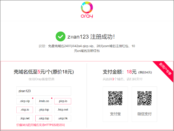Click the WeChat Pay QR code image
The width and height of the screenshot is (174, 131).
pos(144,98)
